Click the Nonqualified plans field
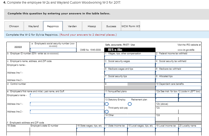The height and width of the screenshot is (136, 209). [x=130, y=95]
